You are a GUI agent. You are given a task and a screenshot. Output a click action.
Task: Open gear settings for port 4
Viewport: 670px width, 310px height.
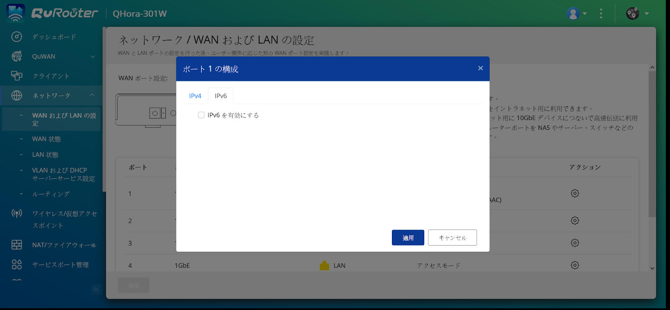(x=575, y=265)
